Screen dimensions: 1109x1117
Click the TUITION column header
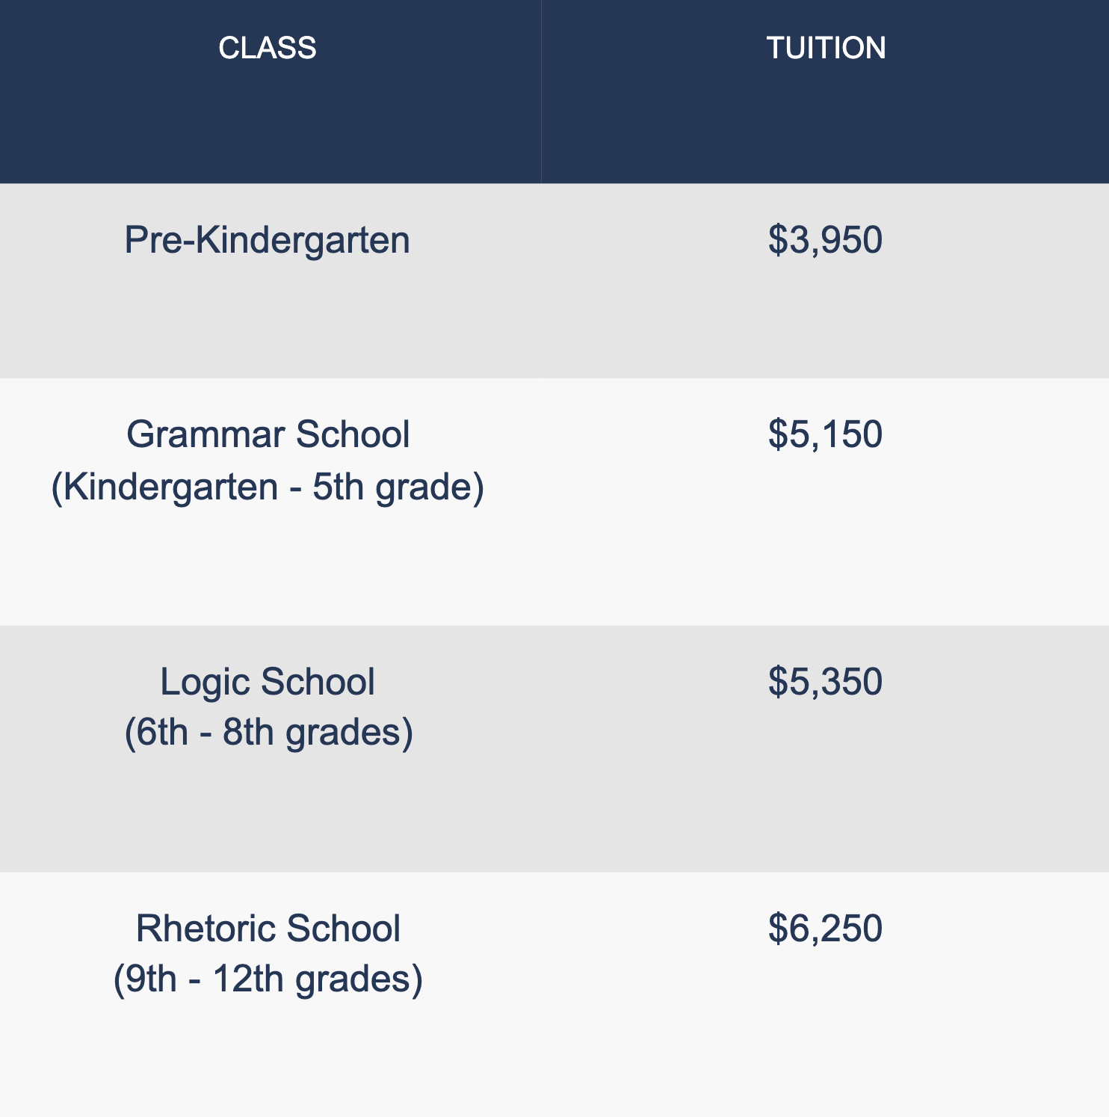[826, 48]
